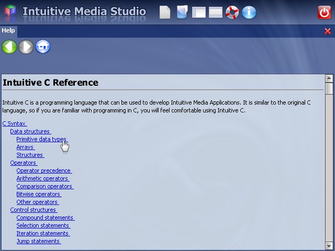Image resolution: width=335 pixels, height=251 pixels.
Task: Open the blue file icon
Action: point(182,12)
